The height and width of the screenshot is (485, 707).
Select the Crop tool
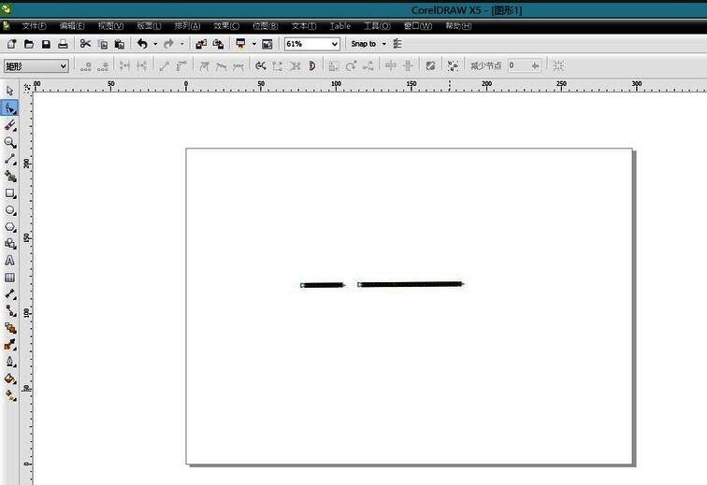(10, 125)
